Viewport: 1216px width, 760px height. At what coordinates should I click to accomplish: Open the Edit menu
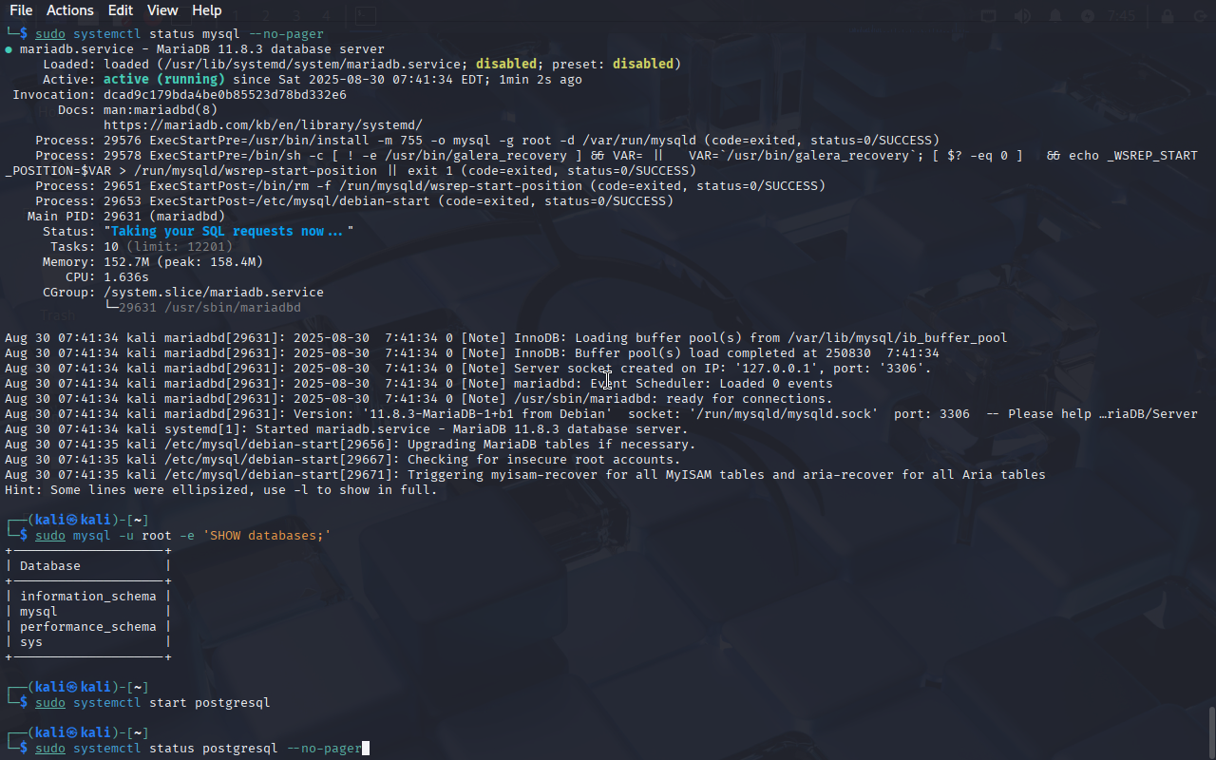[121, 10]
